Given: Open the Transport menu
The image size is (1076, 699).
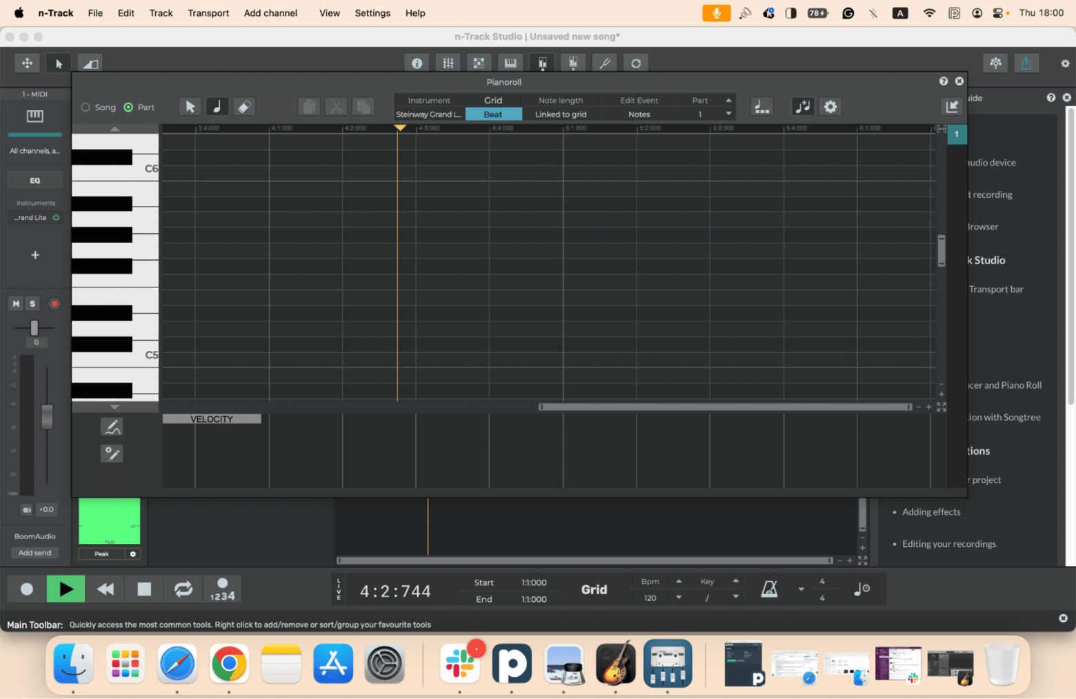Looking at the screenshot, I should (x=208, y=13).
